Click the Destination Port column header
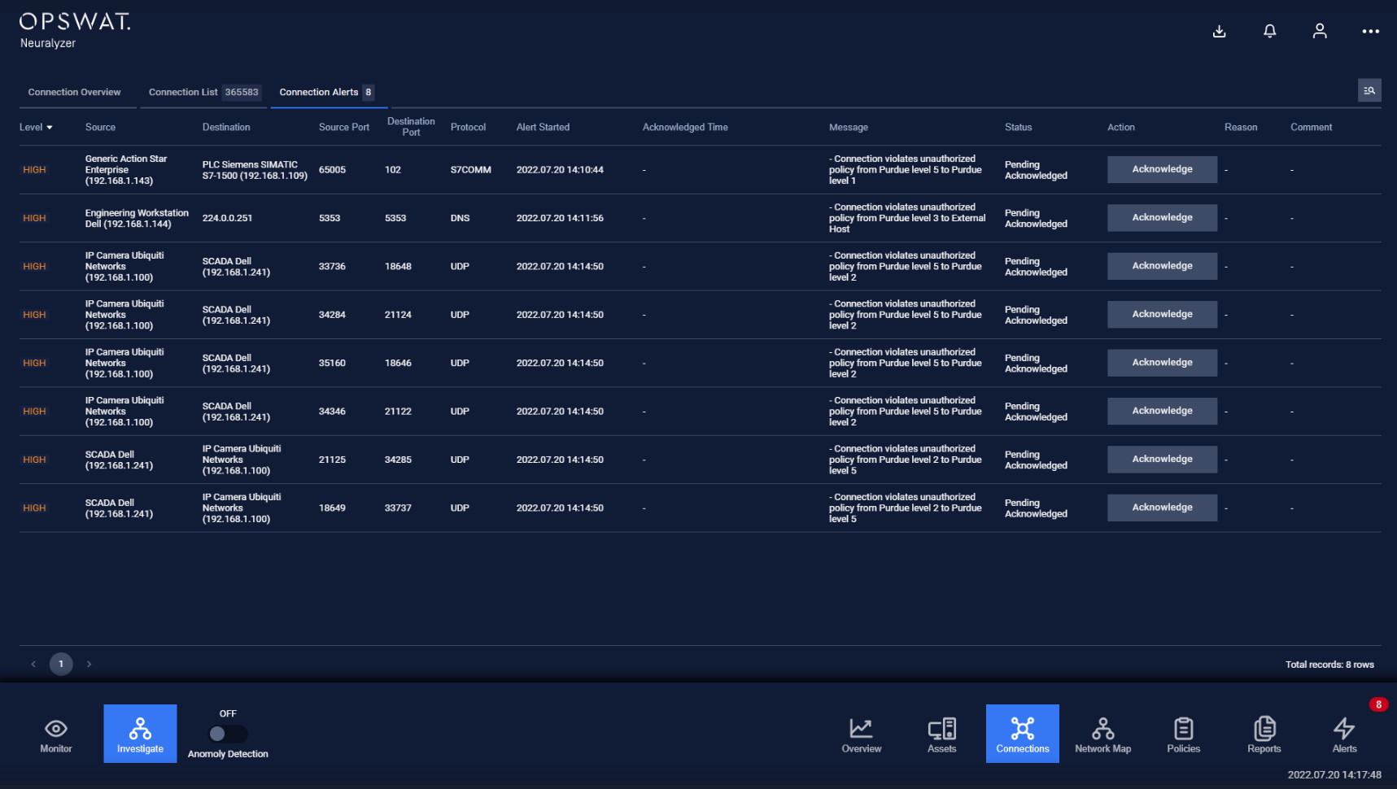The image size is (1397, 789). [x=411, y=127]
